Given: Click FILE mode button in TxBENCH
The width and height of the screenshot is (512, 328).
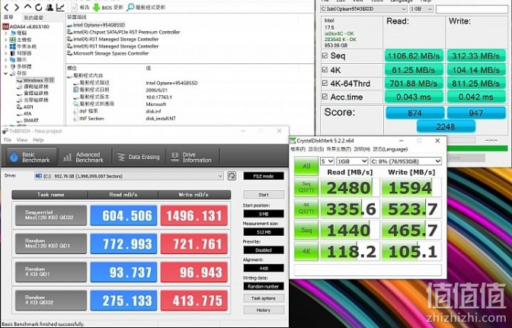Looking at the screenshot, I should [x=264, y=176].
